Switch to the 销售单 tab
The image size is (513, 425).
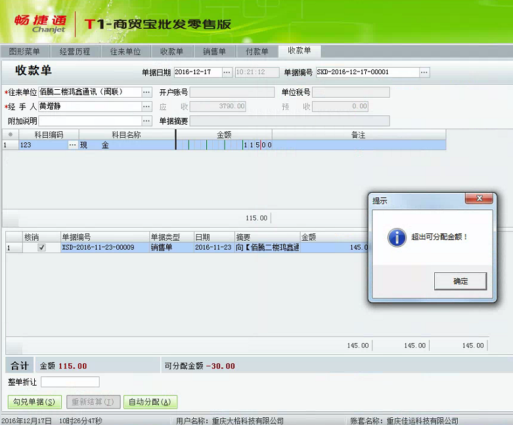214,51
